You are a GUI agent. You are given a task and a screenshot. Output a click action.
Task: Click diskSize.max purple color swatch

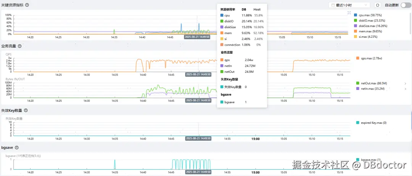(356, 26)
